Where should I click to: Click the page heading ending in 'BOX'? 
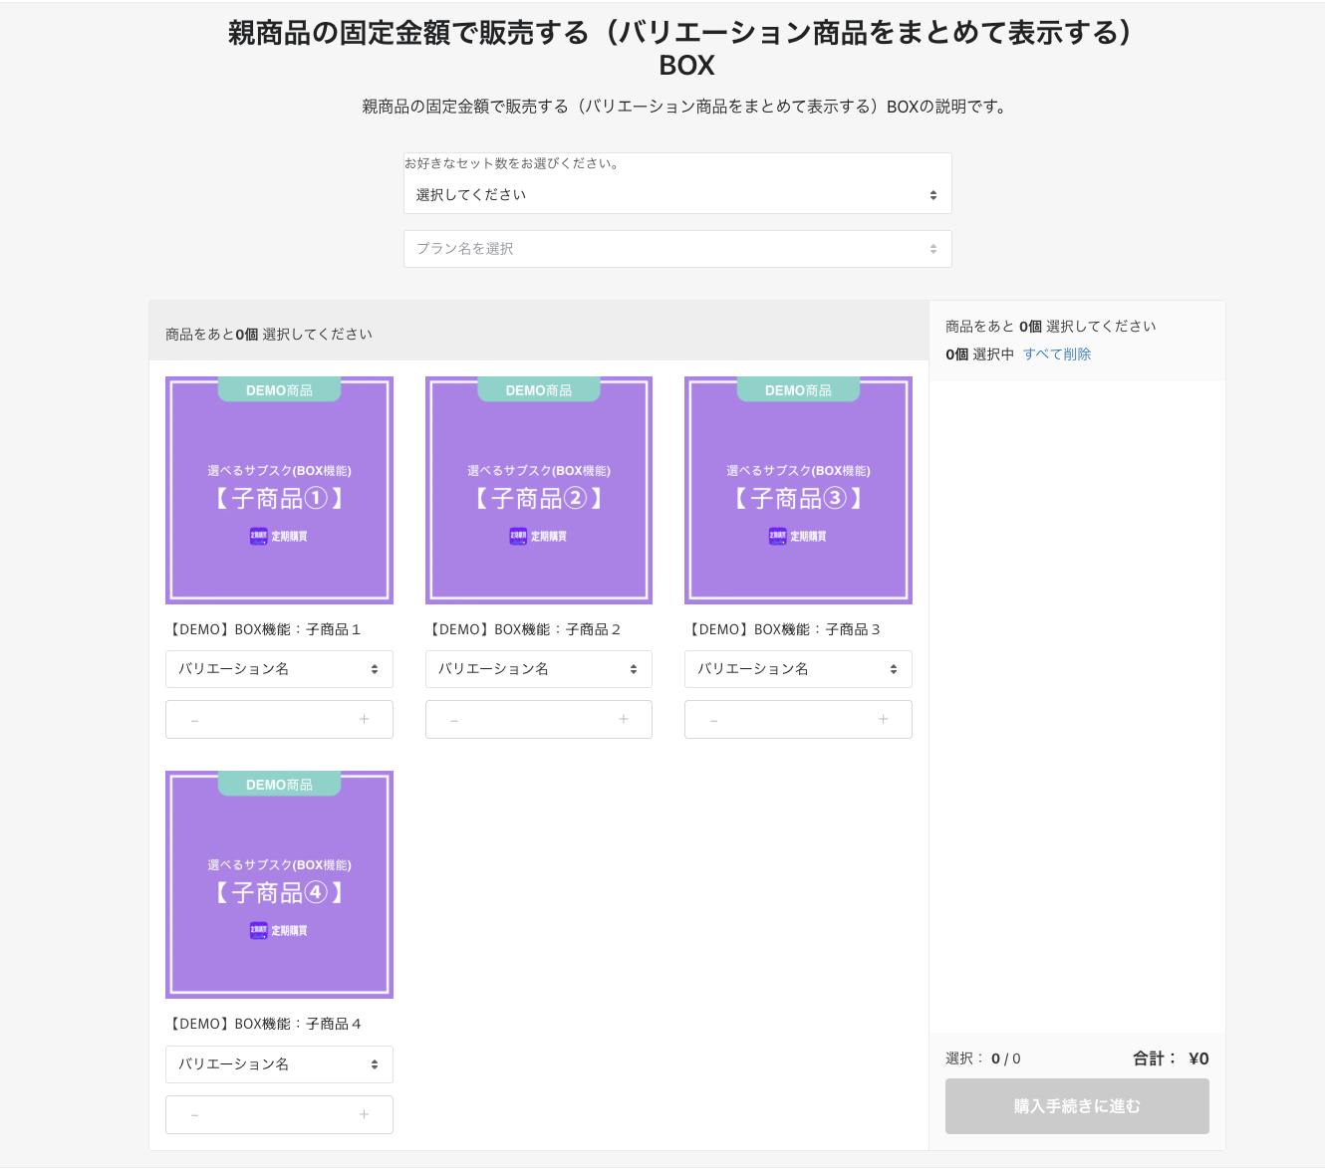[687, 49]
